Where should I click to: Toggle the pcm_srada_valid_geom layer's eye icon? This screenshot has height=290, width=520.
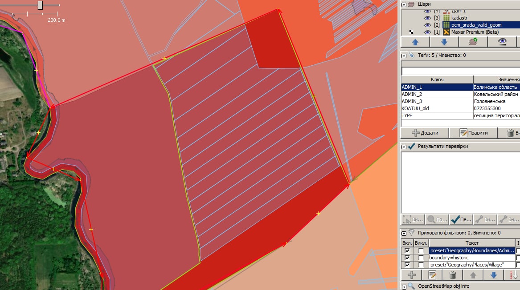tap(427, 25)
